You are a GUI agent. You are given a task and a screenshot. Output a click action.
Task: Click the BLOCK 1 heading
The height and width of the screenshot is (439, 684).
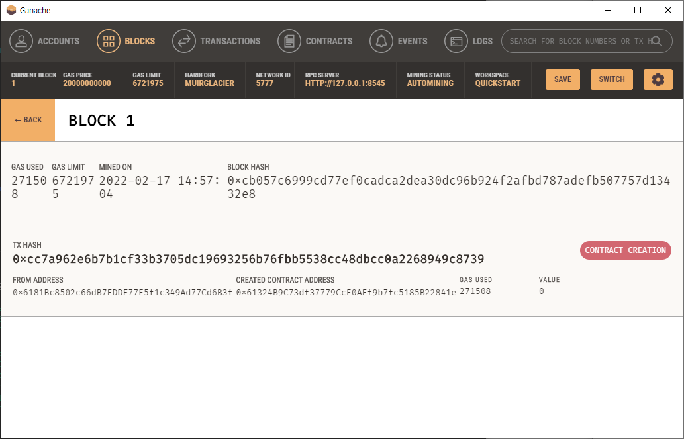[x=101, y=121]
